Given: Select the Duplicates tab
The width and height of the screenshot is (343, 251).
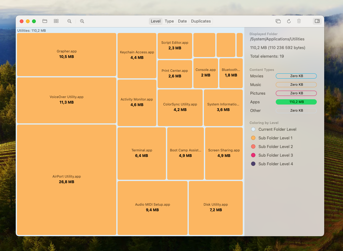Looking at the screenshot, I should tap(201, 21).
